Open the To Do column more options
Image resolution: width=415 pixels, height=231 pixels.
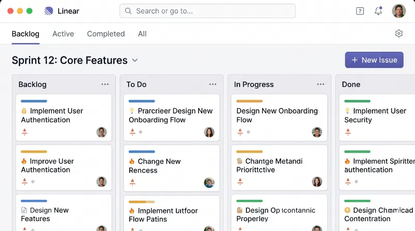point(213,84)
